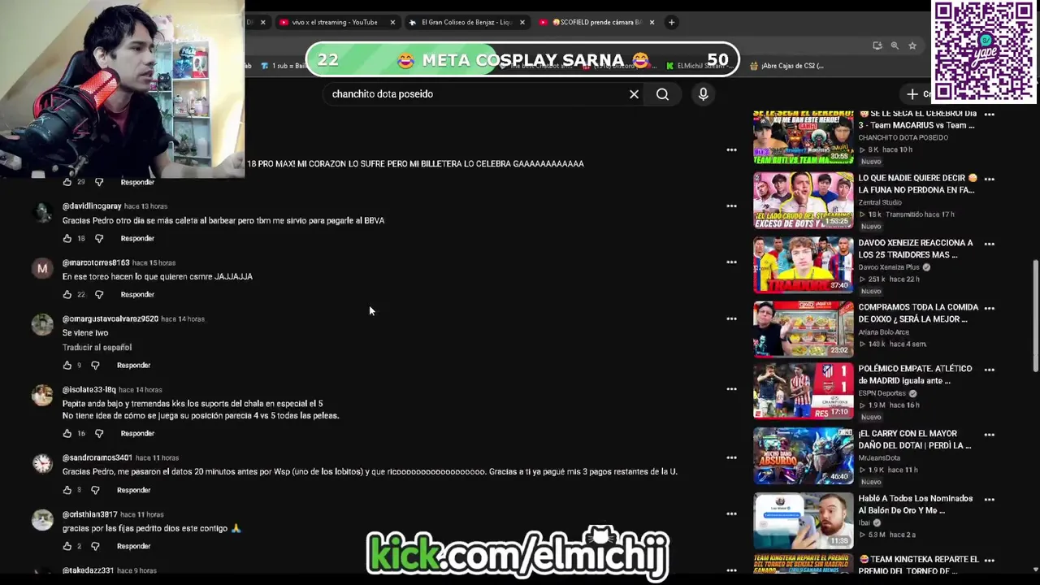
Task: Open options menu for @davidlinogaray comment
Action: [x=731, y=206]
